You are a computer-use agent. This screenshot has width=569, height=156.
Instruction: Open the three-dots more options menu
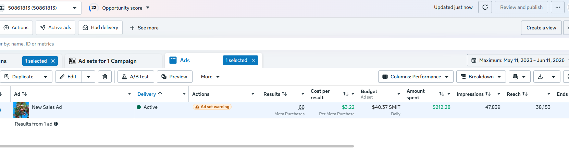tap(558, 7)
